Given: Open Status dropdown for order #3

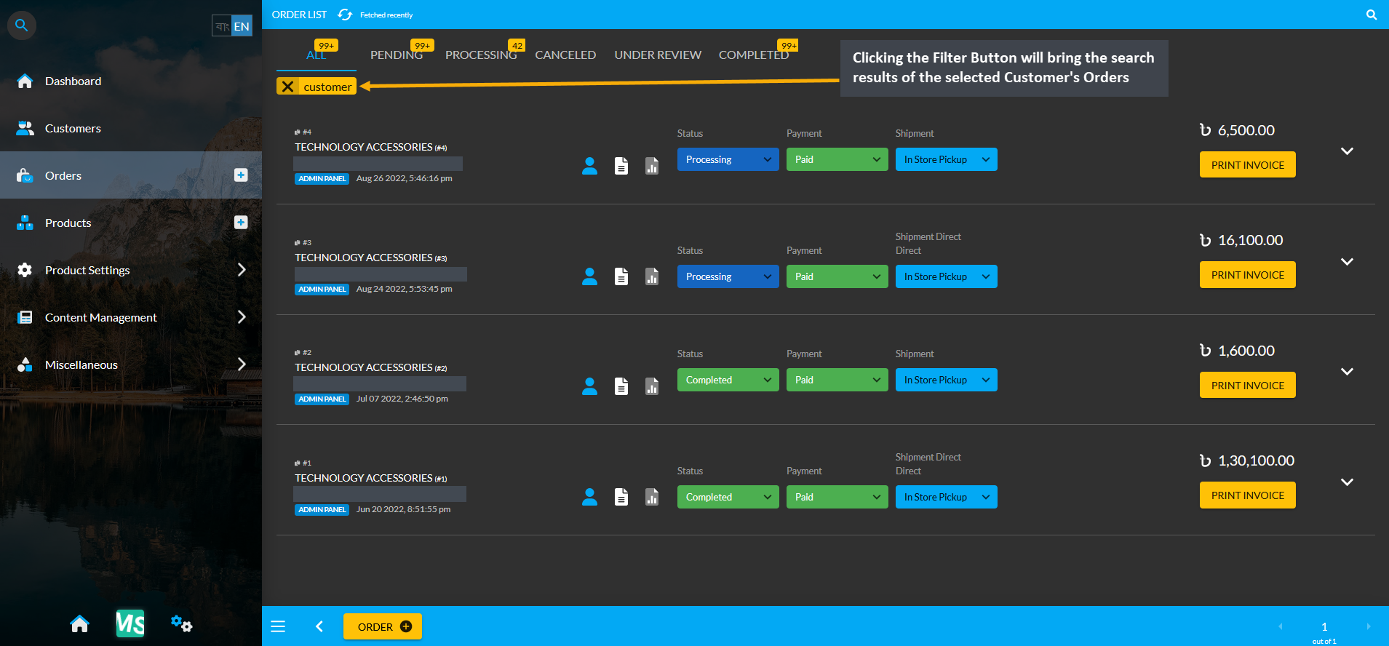Looking at the screenshot, I should [x=728, y=276].
